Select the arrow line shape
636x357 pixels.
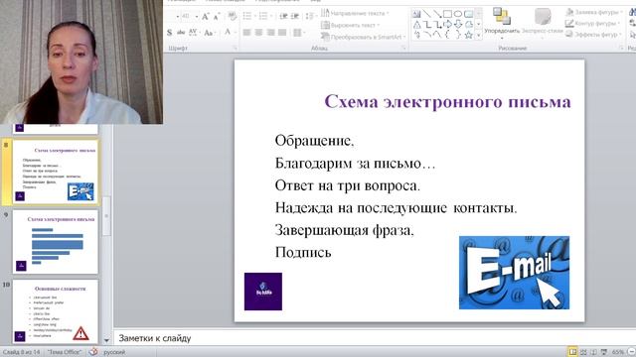coord(437,14)
